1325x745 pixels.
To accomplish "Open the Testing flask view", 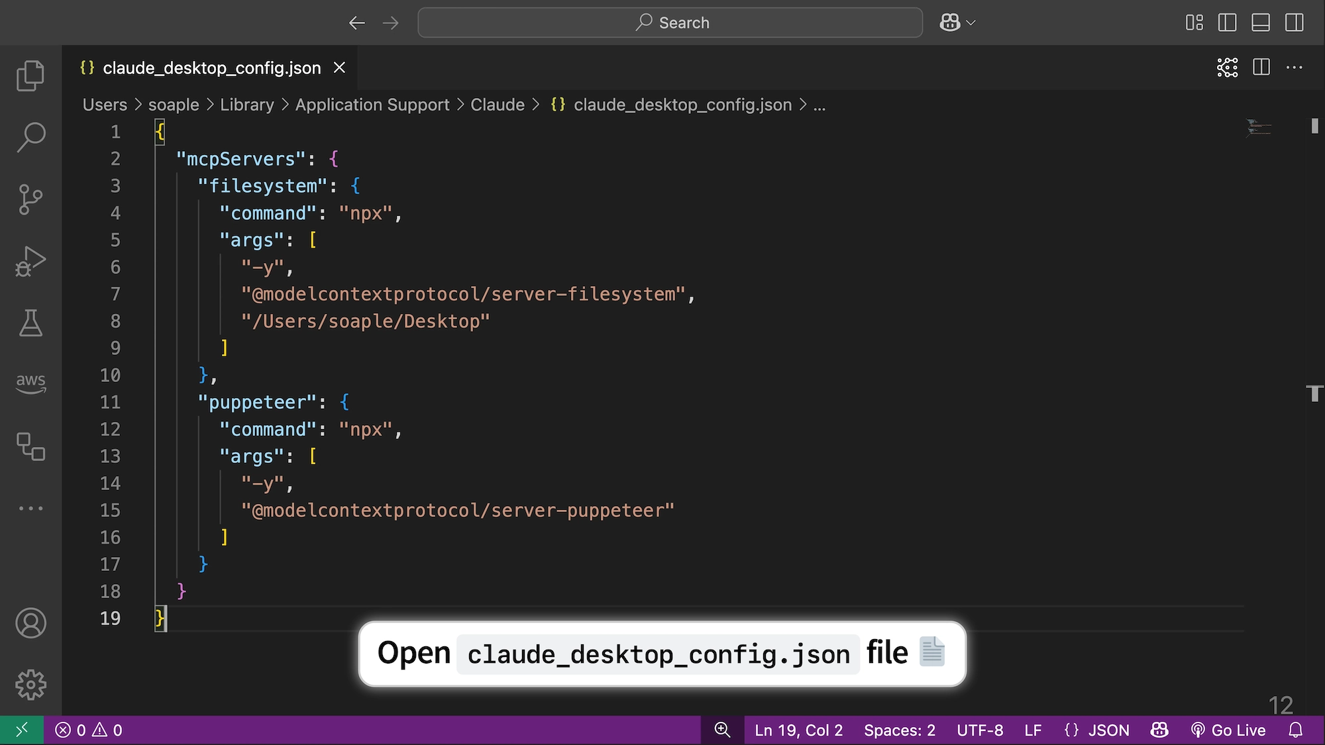I will 30,323.
